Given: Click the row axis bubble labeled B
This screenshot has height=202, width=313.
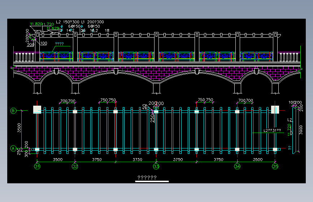Looking at the screenshot, I should [x=13, y=111].
